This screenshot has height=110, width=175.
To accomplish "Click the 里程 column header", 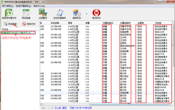I will [x=70, y=23].
